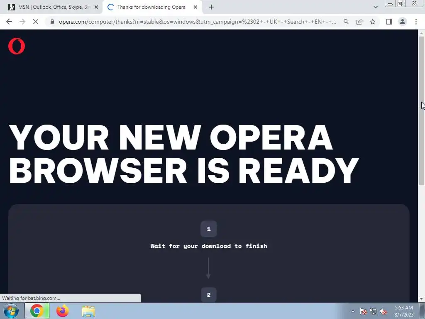Click the vertical scrollbar thumb
Viewport: 425px width, 319px height.
pos(421,110)
